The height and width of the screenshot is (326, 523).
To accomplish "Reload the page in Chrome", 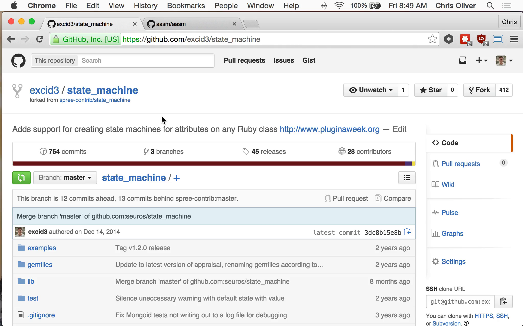I will click(x=40, y=39).
